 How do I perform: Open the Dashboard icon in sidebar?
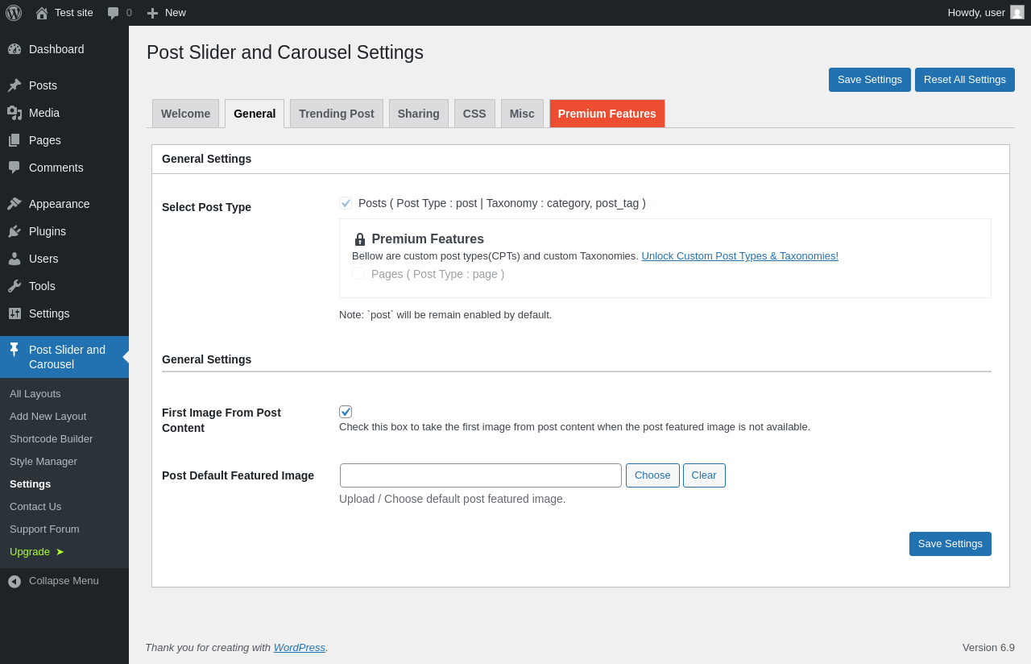(x=14, y=49)
